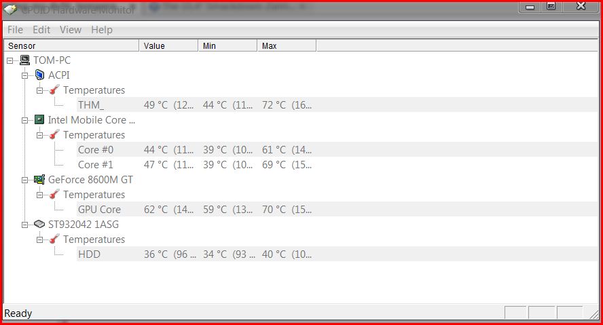This screenshot has height=325, width=603.
Task: Click the CPUID Hardware Monitor title bar icon
Action: coord(10,9)
